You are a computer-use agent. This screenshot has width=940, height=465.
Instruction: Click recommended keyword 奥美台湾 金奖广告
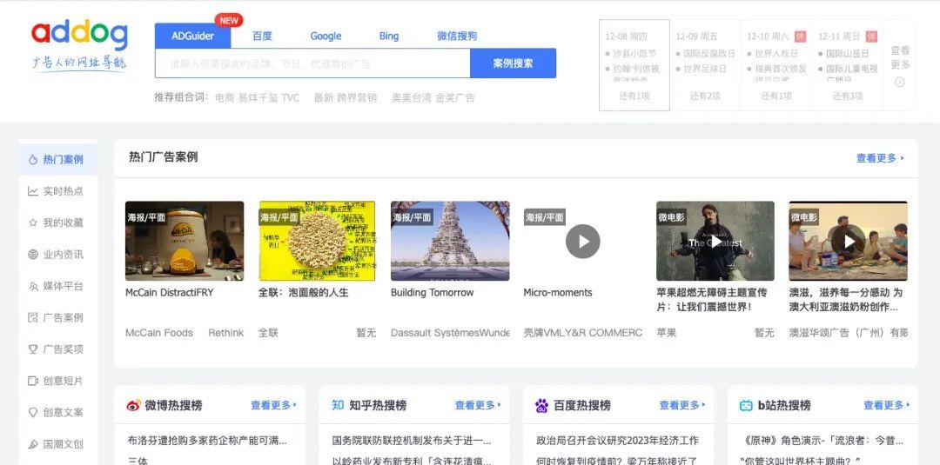click(x=433, y=97)
